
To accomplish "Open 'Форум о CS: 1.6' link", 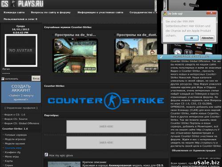I will pos(15,114).
